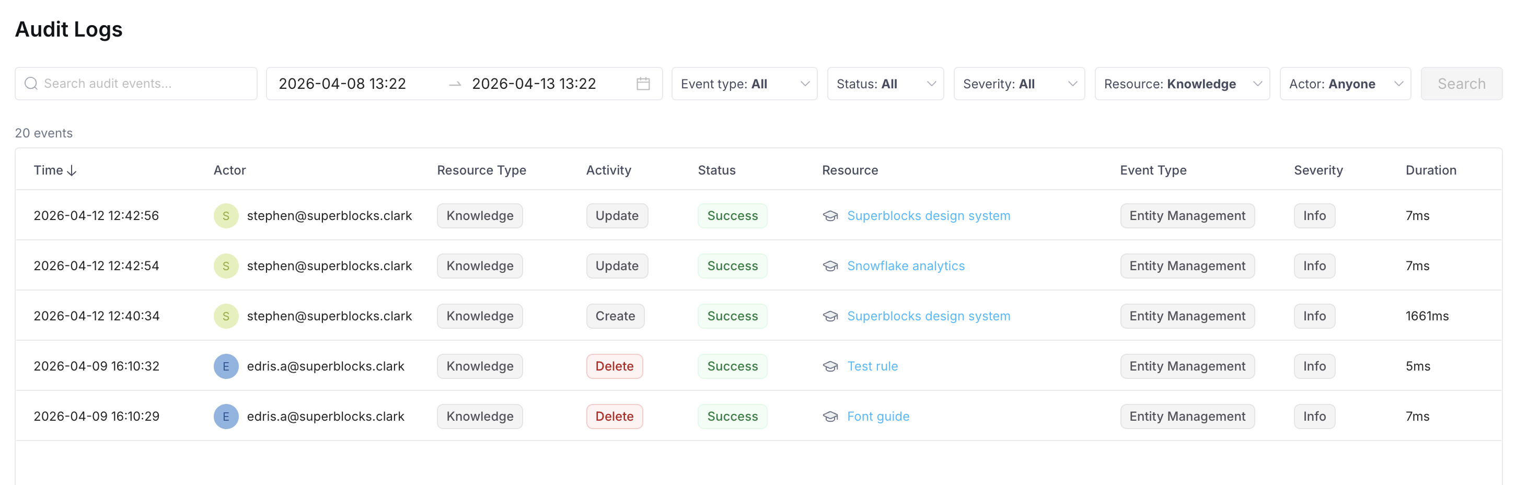1527x485 pixels.
Task: Click the Time column sort arrow
Action: click(x=72, y=171)
